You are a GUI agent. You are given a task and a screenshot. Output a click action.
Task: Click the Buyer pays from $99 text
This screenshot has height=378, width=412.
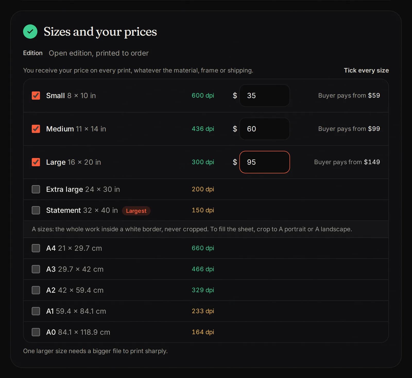tap(349, 129)
